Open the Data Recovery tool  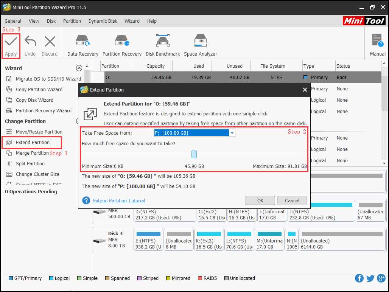coord(82,42)
